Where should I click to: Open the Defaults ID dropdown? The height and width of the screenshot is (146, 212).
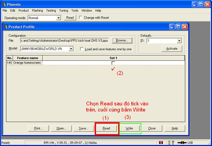pyautogui.click(x=179, y=41)
